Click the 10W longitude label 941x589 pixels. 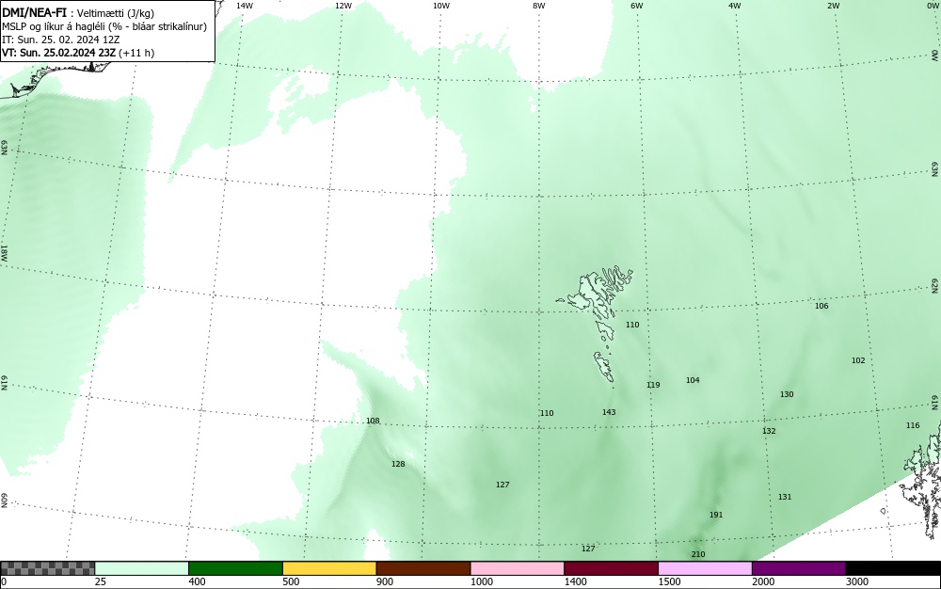click(441, 6)
